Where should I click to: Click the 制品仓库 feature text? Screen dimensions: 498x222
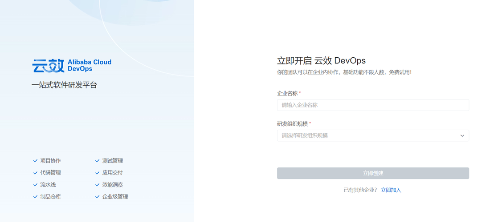tap(50, 197)
